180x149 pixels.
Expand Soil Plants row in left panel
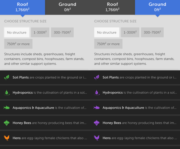coord(45,77)
